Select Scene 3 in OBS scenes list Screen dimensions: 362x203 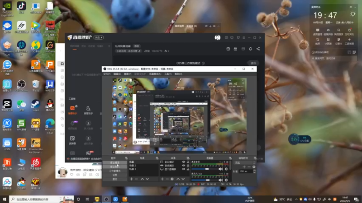(x=143, y=169)
